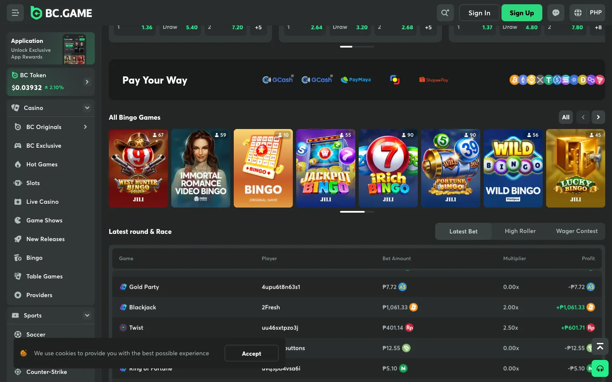This screenshot has height=382, width=612.
Task: Click the BC Originals sidebar icon
Action: coord(18,127)
